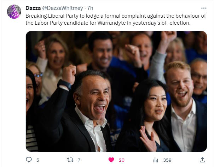The width and height of the screenshot is (220, 167).
Task: Click the view count 359
Action: tap(167, 160)
